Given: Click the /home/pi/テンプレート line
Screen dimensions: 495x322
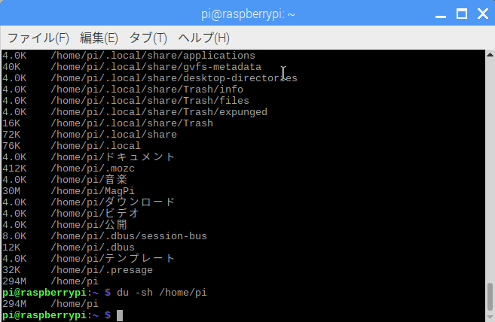Looking at the screenshot, I should pos(88,259).
